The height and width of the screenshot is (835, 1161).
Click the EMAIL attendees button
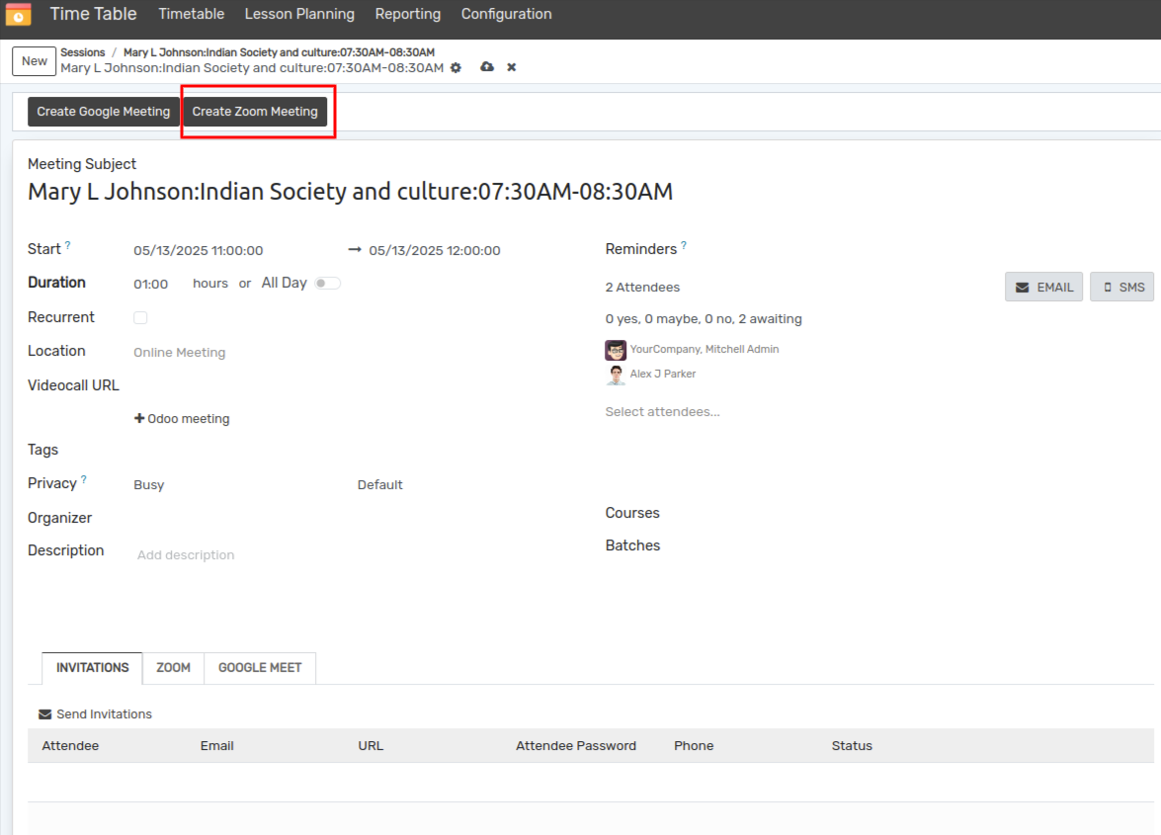click(1044, 288)
